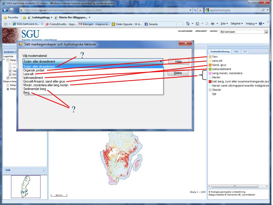Viewport: 273px width, 205px height.
Task: Toggle the Vägar layer checkbox
Action: pyautogui.click(x=10, y=71)
